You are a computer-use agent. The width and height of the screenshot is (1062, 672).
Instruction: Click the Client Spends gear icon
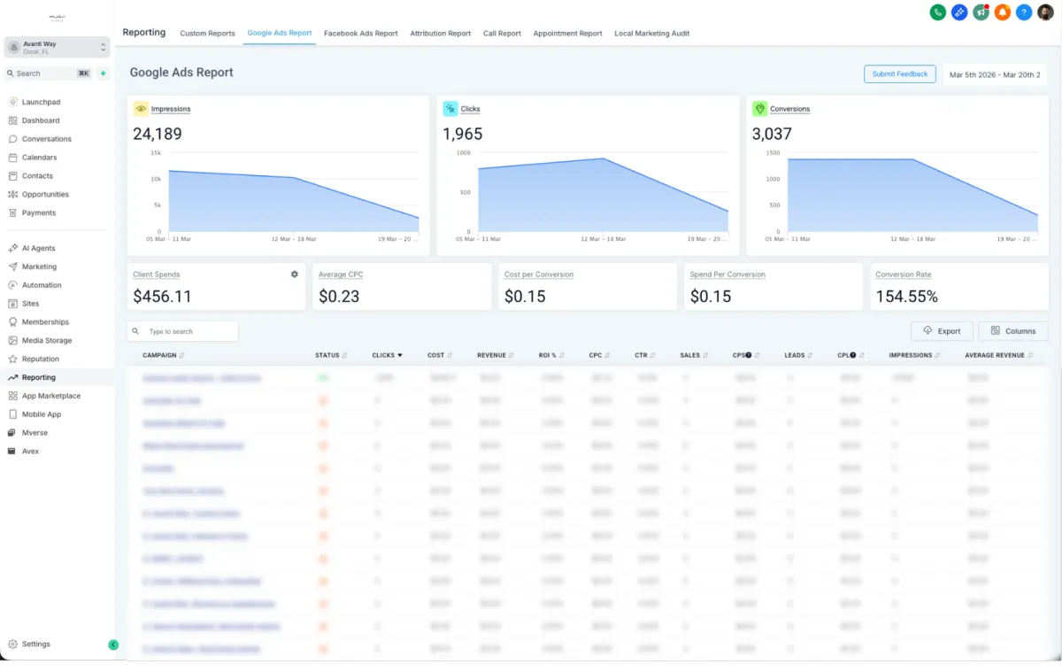point(295,274)
